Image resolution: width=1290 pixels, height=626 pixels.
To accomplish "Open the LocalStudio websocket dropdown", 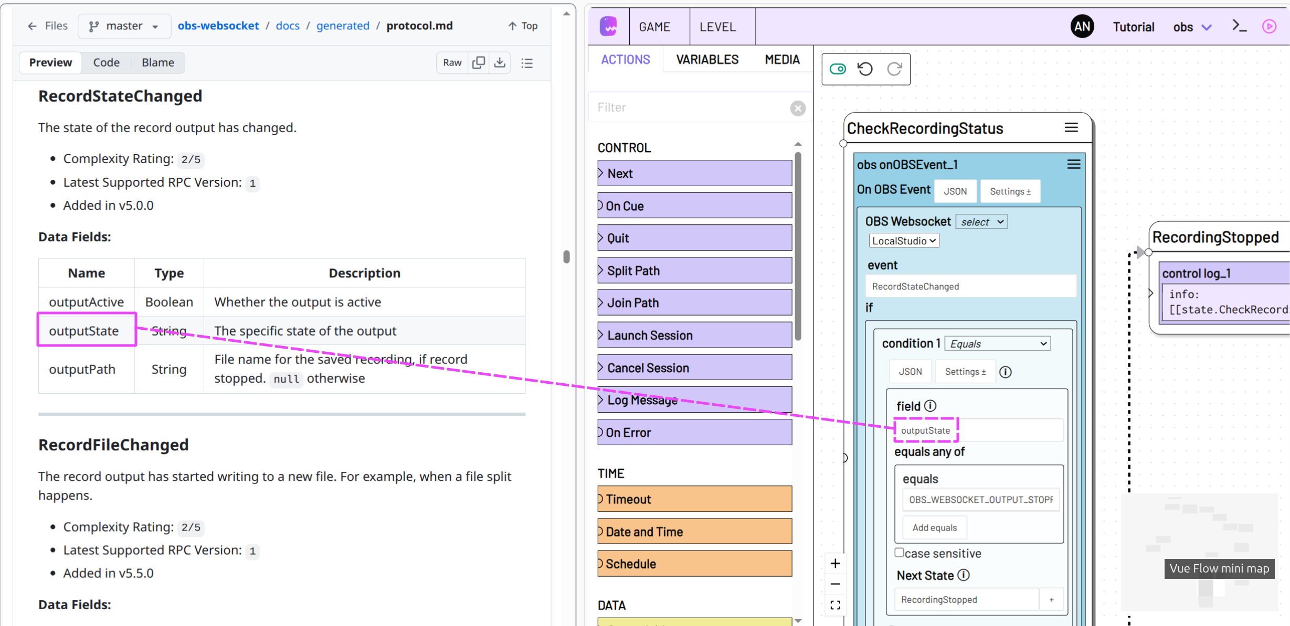I will tap(904, 240).
